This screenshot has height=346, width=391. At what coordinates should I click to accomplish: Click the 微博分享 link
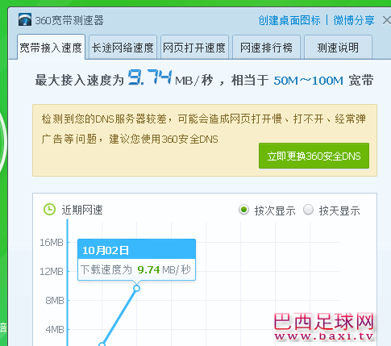tap(354, 20)
